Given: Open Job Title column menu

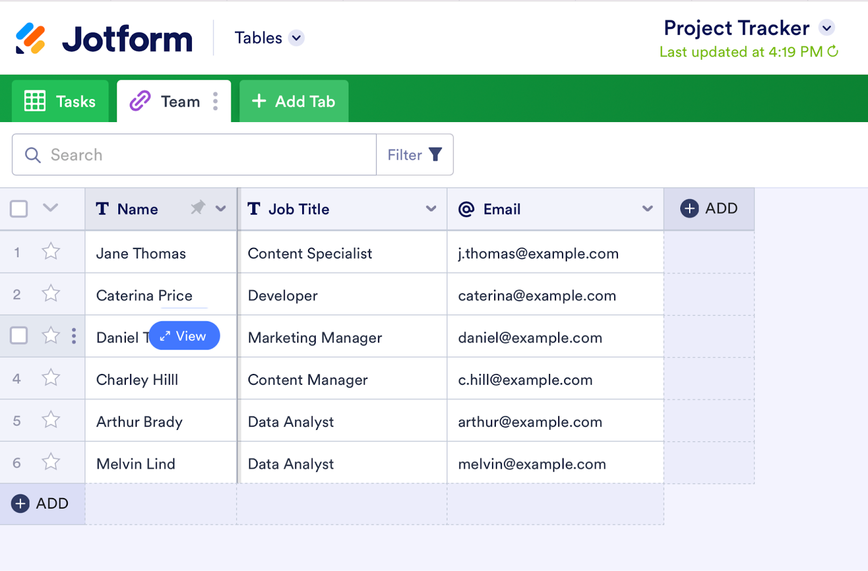Looking at the screenshot, I should [x=431, y=208].
